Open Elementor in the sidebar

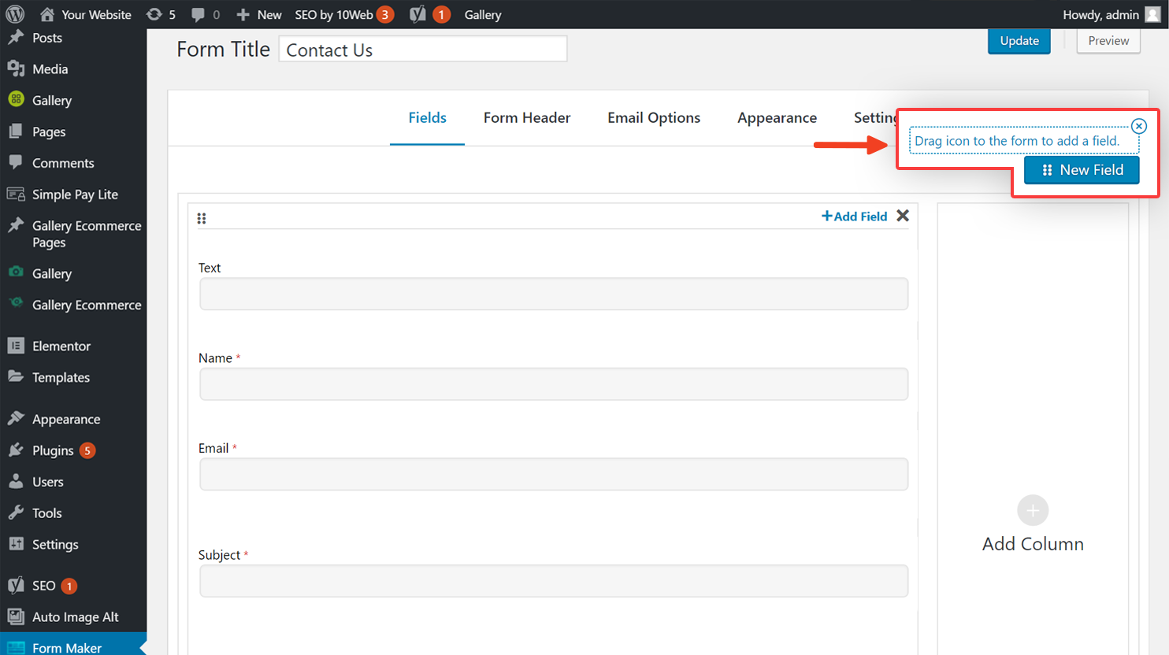61,346
